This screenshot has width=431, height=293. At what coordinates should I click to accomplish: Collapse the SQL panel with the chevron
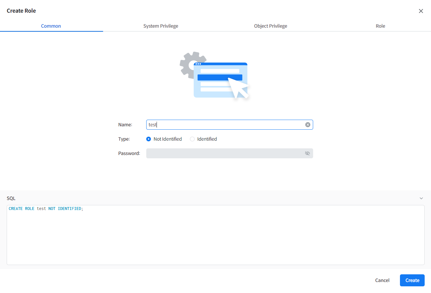[421, 198]
